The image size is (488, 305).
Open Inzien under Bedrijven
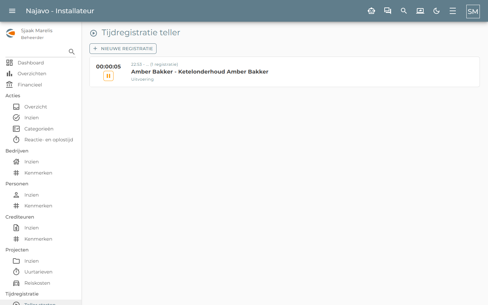[41, 162]
